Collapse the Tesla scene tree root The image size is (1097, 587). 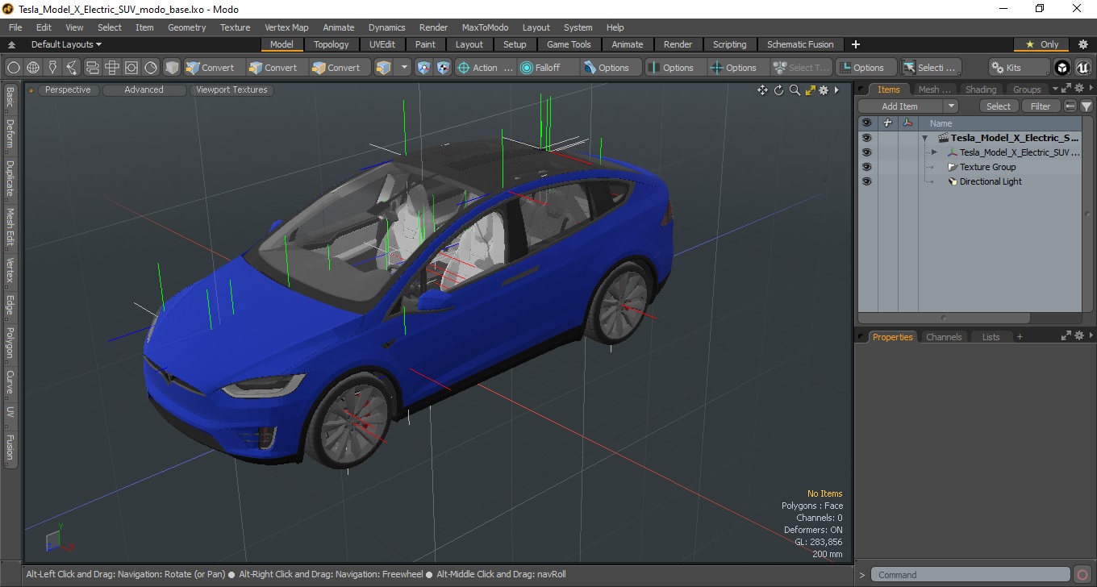[x=924, y=138]
